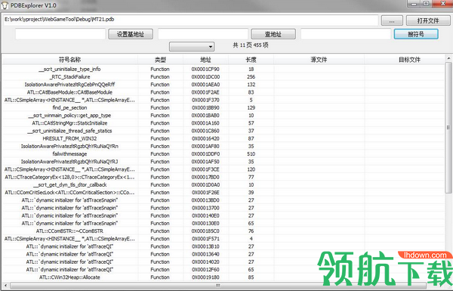Viewport: 453px width, 291px height.
Task: Click address cell 0X0001DC00
Action: point(205,77)
